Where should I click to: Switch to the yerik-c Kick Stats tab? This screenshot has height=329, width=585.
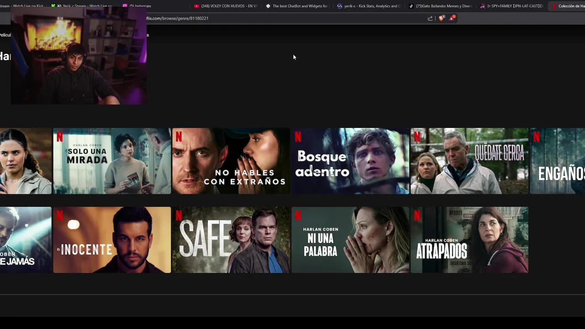369,6
